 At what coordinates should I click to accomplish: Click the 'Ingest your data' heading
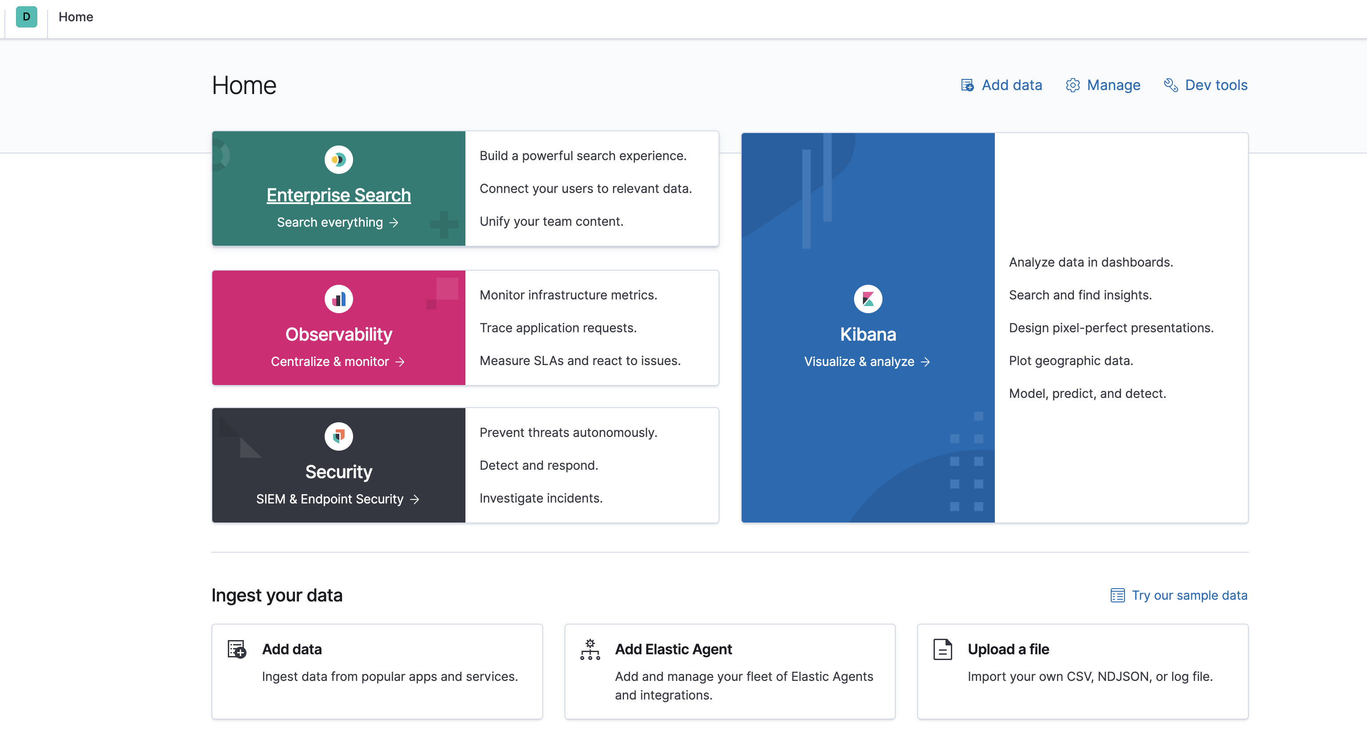[277, 595]
